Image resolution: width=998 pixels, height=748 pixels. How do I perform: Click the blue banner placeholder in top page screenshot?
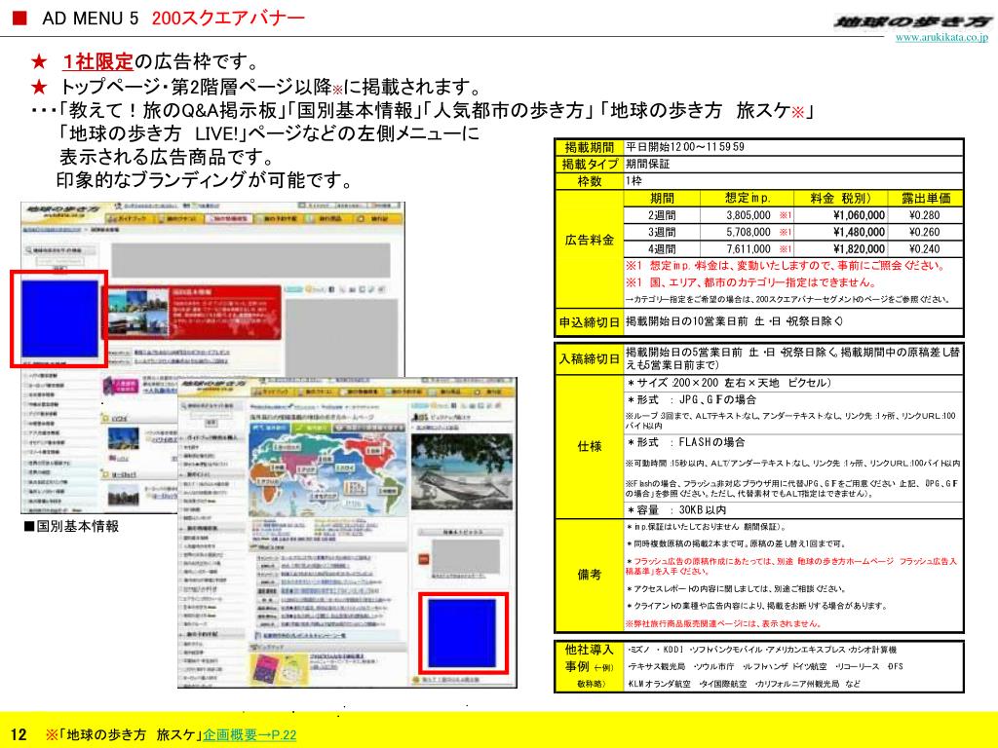[462, 633]
